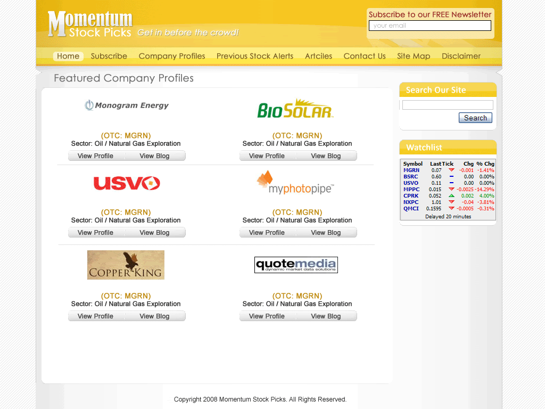The image size is (545, 409).
Task: Open the USVO company logo
Action: 127,183
